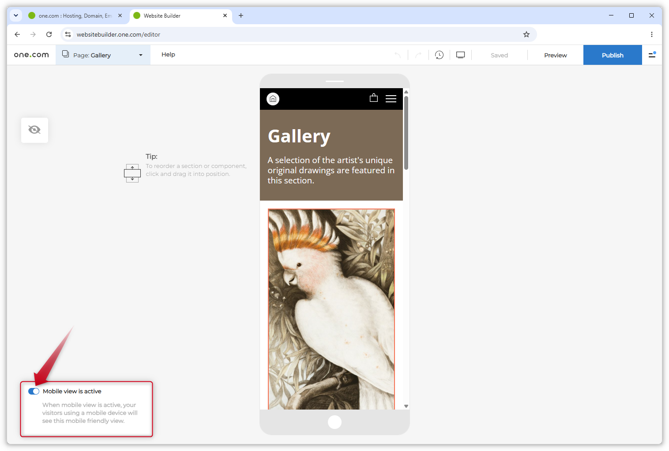Select the gallery description paragraph
This screenshot has height=451, width=669.
(x=331, y=170)
